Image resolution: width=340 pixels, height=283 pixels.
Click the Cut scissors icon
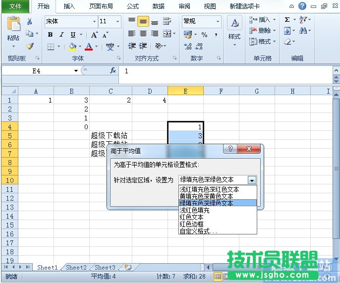click(x=30, y=21)
